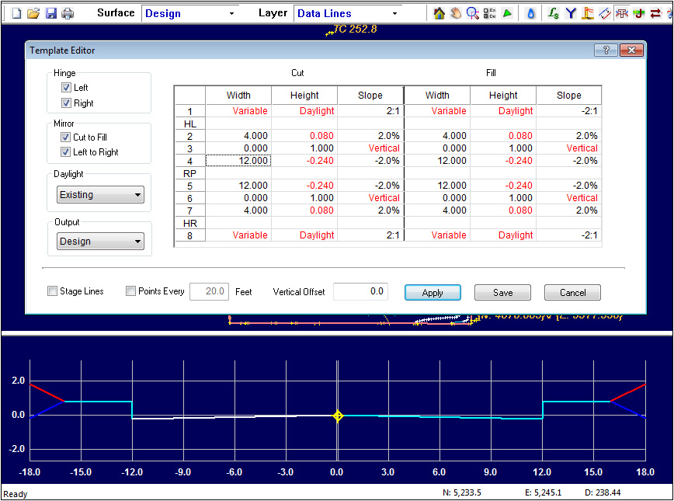Image resolution: width=674 pixels, height=501 pixels.
Task: Click the Save disk icon
Action: (50, 13)
